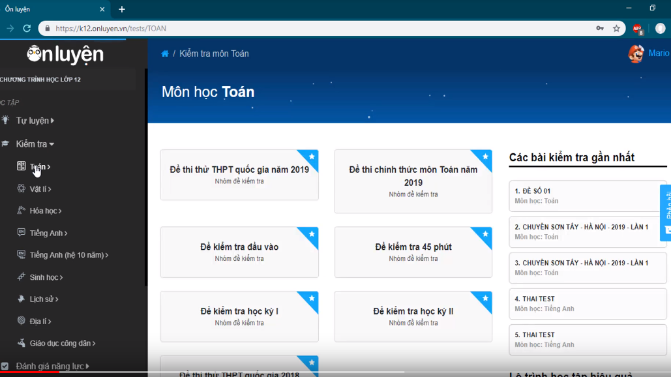
Task: Click the Mario user avatar
Action: point(636,53)
